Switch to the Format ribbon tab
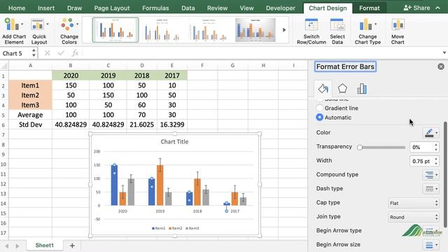This screenshot has width=448, height=252. coord(369,8)
